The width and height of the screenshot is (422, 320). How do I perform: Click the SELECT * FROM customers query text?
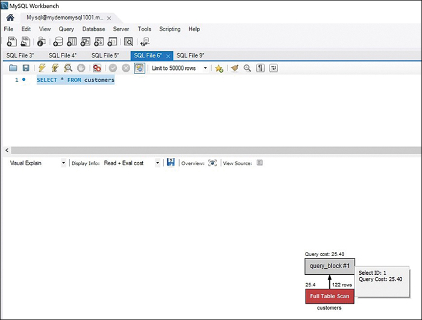75,80
